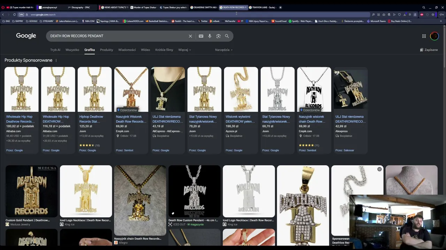Go to the Google logo homepage
Viewport: 446px width, 250px height.
tap(26, 36)
